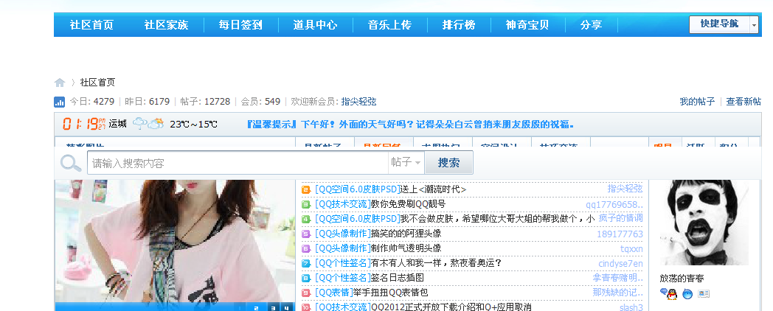The width and height of the screenshot is (773, 311).
Task: Click the orange number 2 rank icon
Action: click(x=305, y=189)
